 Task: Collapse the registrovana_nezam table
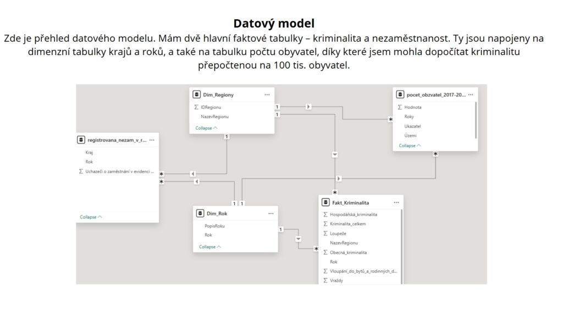point(91,217)
